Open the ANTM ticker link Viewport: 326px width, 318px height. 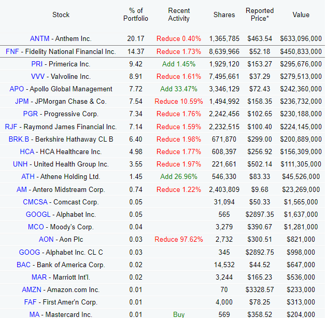[x=39, y=38]
